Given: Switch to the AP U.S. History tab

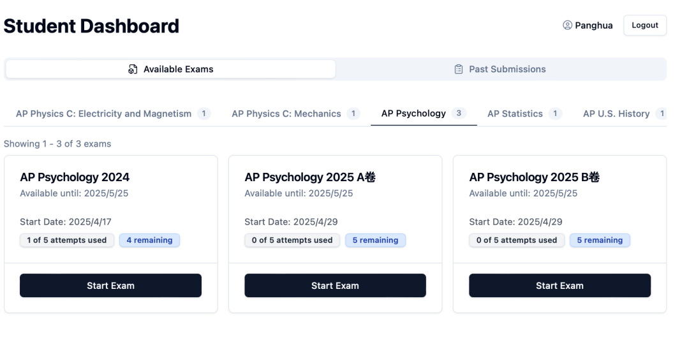Looking at the screenshot, I should (x=616, y=114).
